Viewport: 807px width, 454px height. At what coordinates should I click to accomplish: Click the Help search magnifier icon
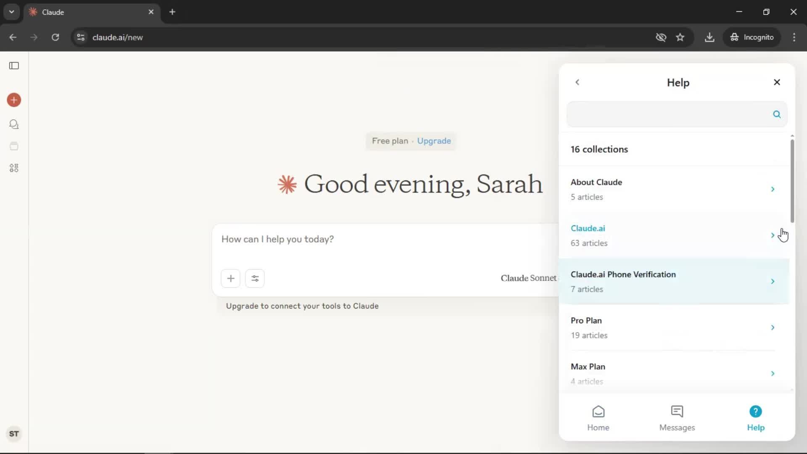[777, 114]
